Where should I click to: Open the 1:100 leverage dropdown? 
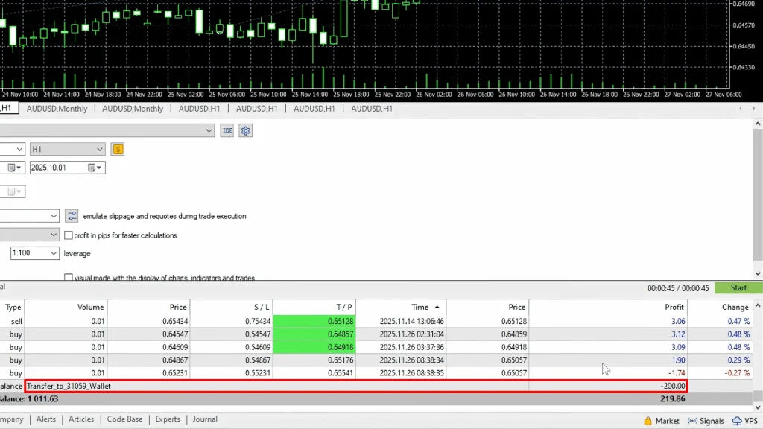(x=54, y=253)
